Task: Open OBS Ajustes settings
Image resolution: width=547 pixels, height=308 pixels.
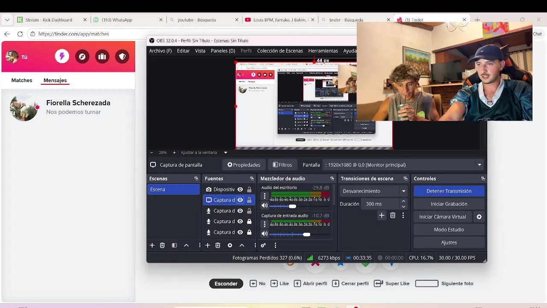Action: click(449, 243)
